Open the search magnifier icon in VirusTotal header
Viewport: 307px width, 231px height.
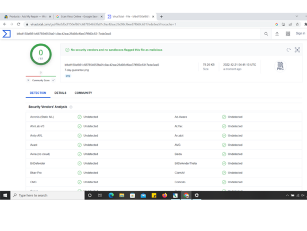click(266, 34)
